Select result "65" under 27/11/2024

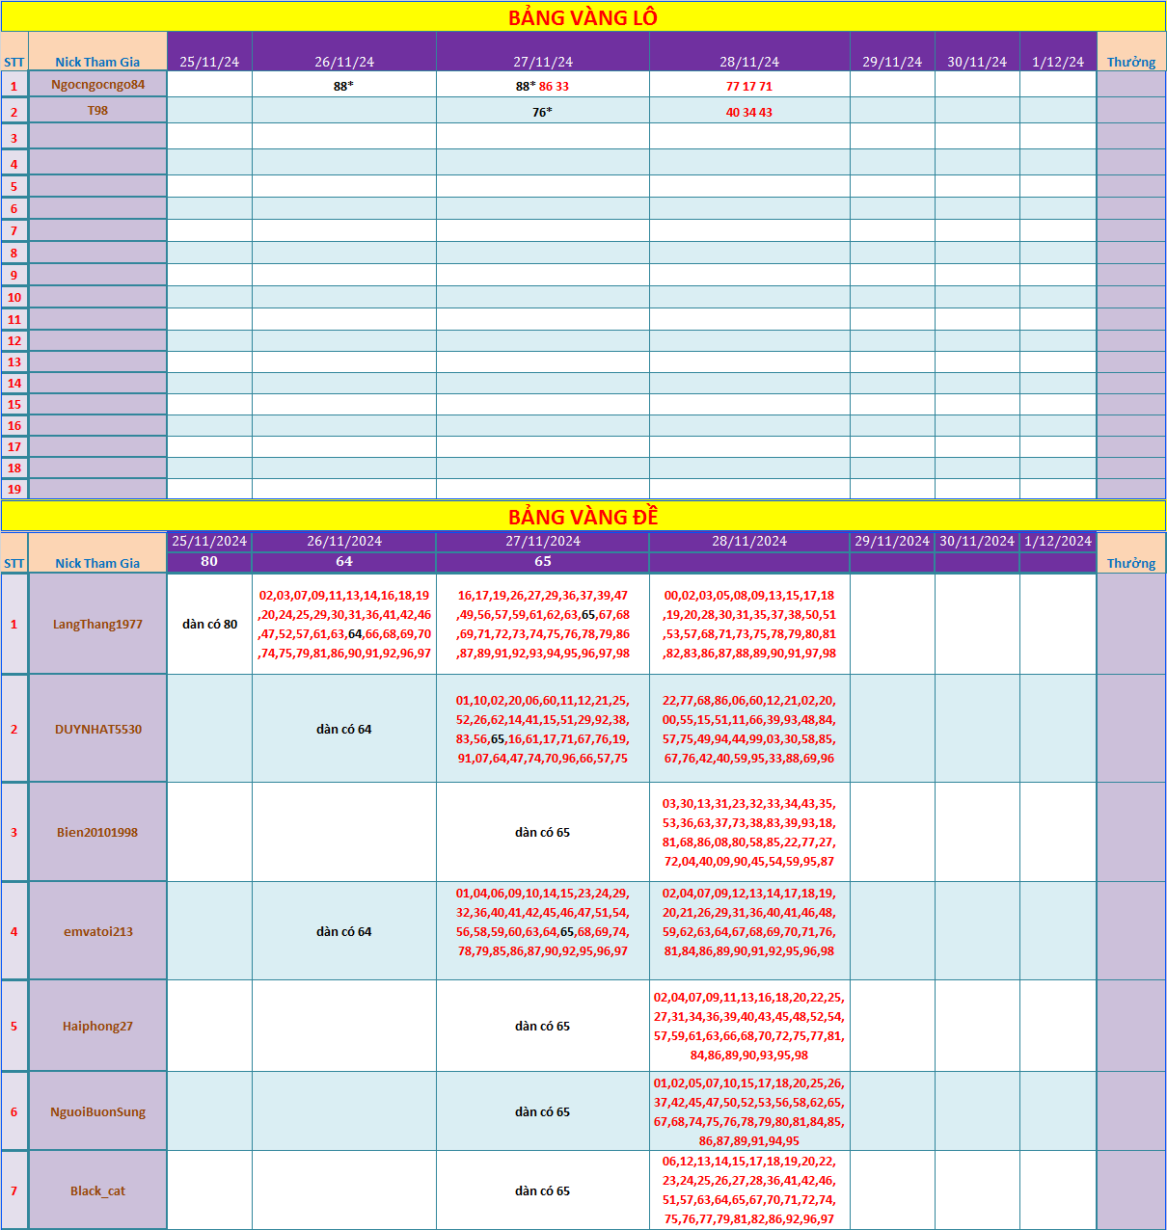click(543, 561)
